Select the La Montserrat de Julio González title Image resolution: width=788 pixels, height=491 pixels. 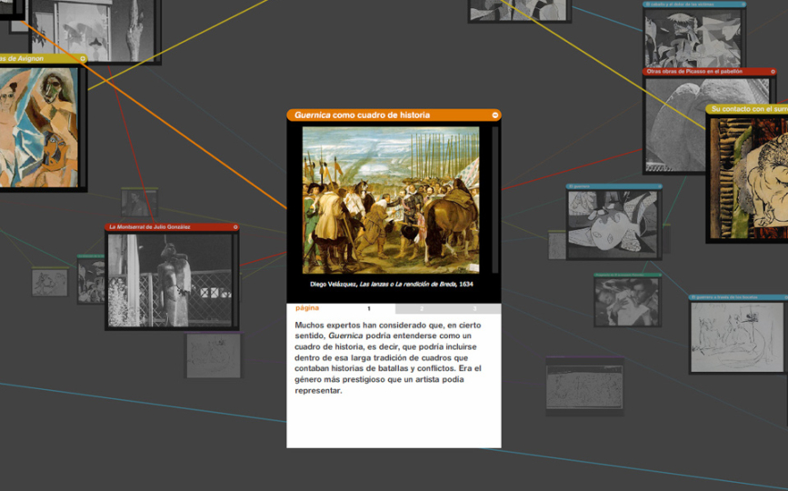pyautogui.click(x=150, y=227)
